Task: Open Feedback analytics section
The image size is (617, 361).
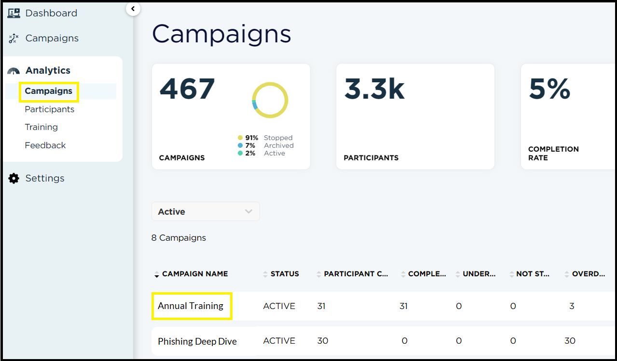Action: 45,145
